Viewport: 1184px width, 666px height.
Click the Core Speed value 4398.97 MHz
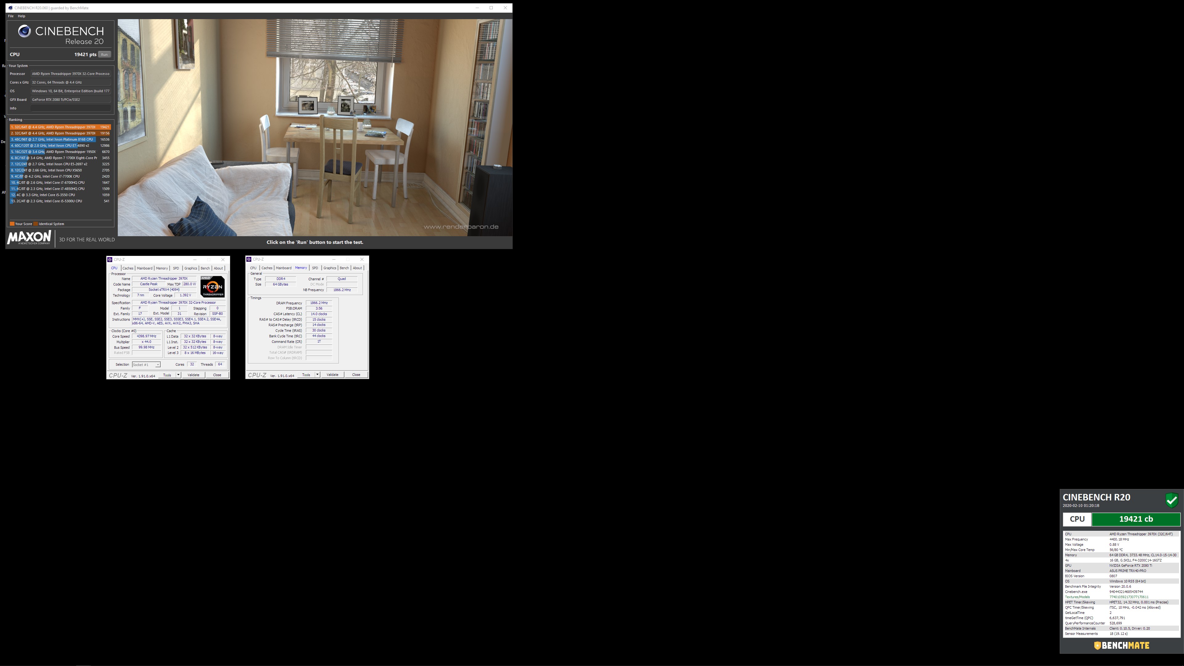pos(147,336)
